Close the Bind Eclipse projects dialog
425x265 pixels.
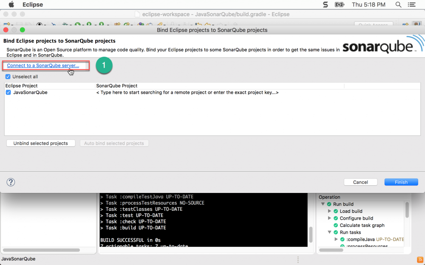pos(6,30)
